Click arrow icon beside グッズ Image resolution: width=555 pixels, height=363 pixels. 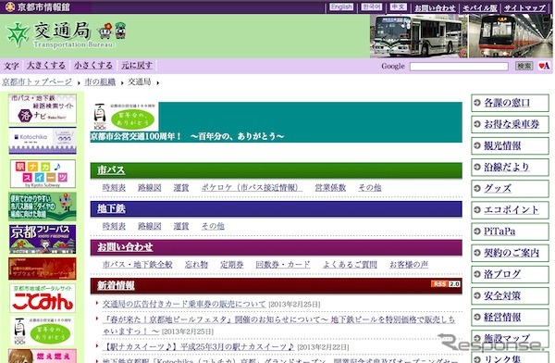click(x=477, y=189)
